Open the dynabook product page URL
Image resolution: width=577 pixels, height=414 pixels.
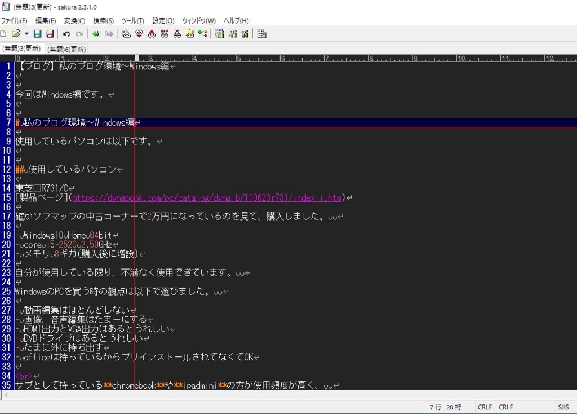click(207, 198)
